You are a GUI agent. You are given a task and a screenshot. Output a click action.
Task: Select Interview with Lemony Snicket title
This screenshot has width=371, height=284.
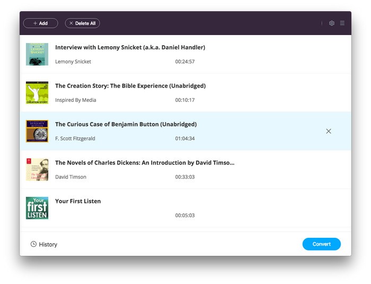[x=130, y=47]
